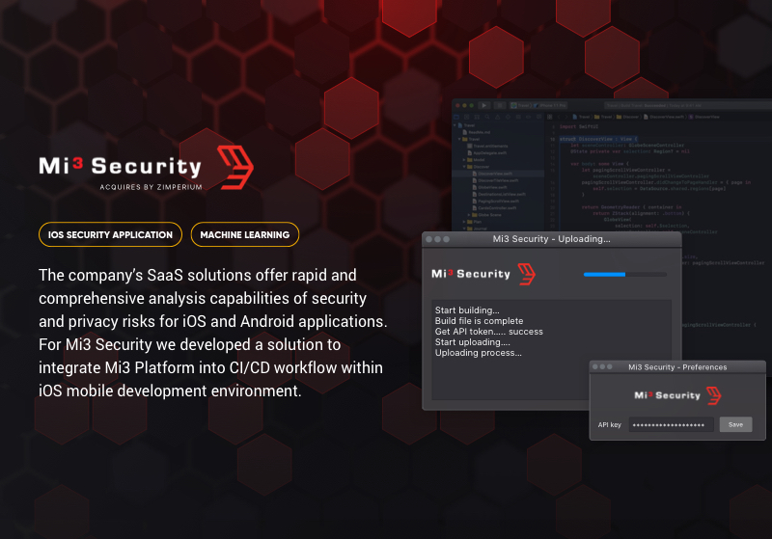Open AppDelegate.swift in the navigator
Image resolution: width=772 pixels, height=539 pixels.
(x=487, y=153)
